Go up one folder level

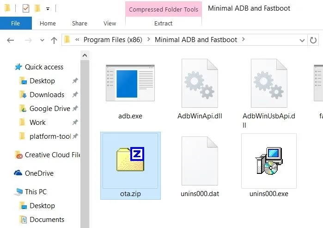(54, 40)
